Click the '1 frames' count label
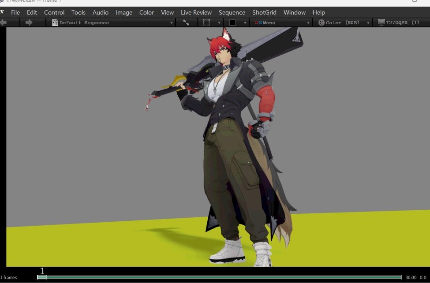430x283 pixels. pyautogui.click(x=8, y=278)
